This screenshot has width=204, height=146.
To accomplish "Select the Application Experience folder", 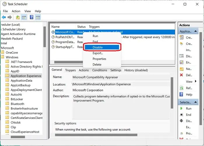I will click(26, 76).
